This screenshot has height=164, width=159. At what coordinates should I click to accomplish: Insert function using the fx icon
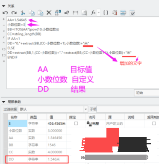coord(93,13)
